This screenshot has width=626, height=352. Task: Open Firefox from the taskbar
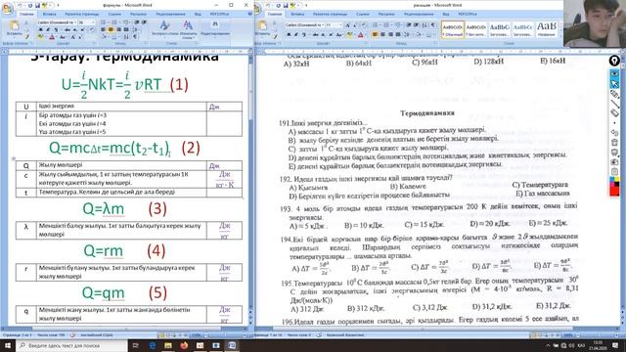tap(184, 345)
